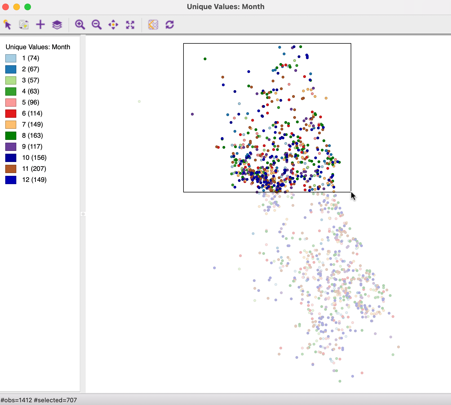Image resolution: width=451 pixels, height=405 pixels.
Task: Open the Base Map selector icon
Action: (153, 25)
